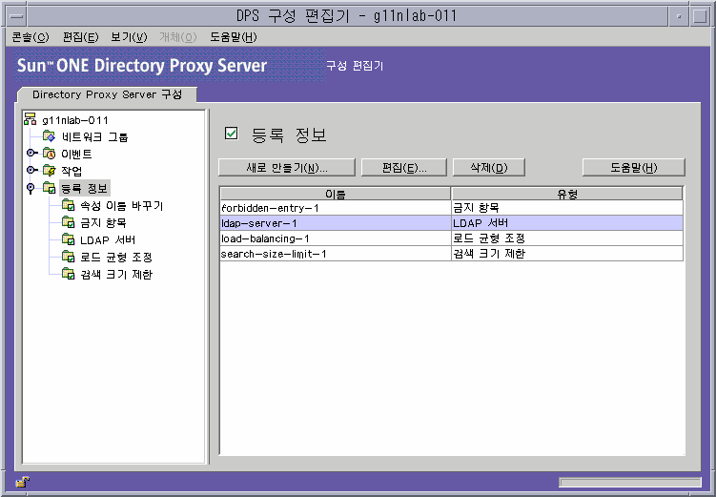This screenshot has width=716, height=497.
Task: Click the 검색 크기 제한 type cell in table
Action: [567, 254]
